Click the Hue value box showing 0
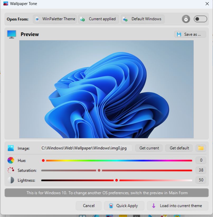Viewport: 213px width, 217px height. (x=201, y=160)
